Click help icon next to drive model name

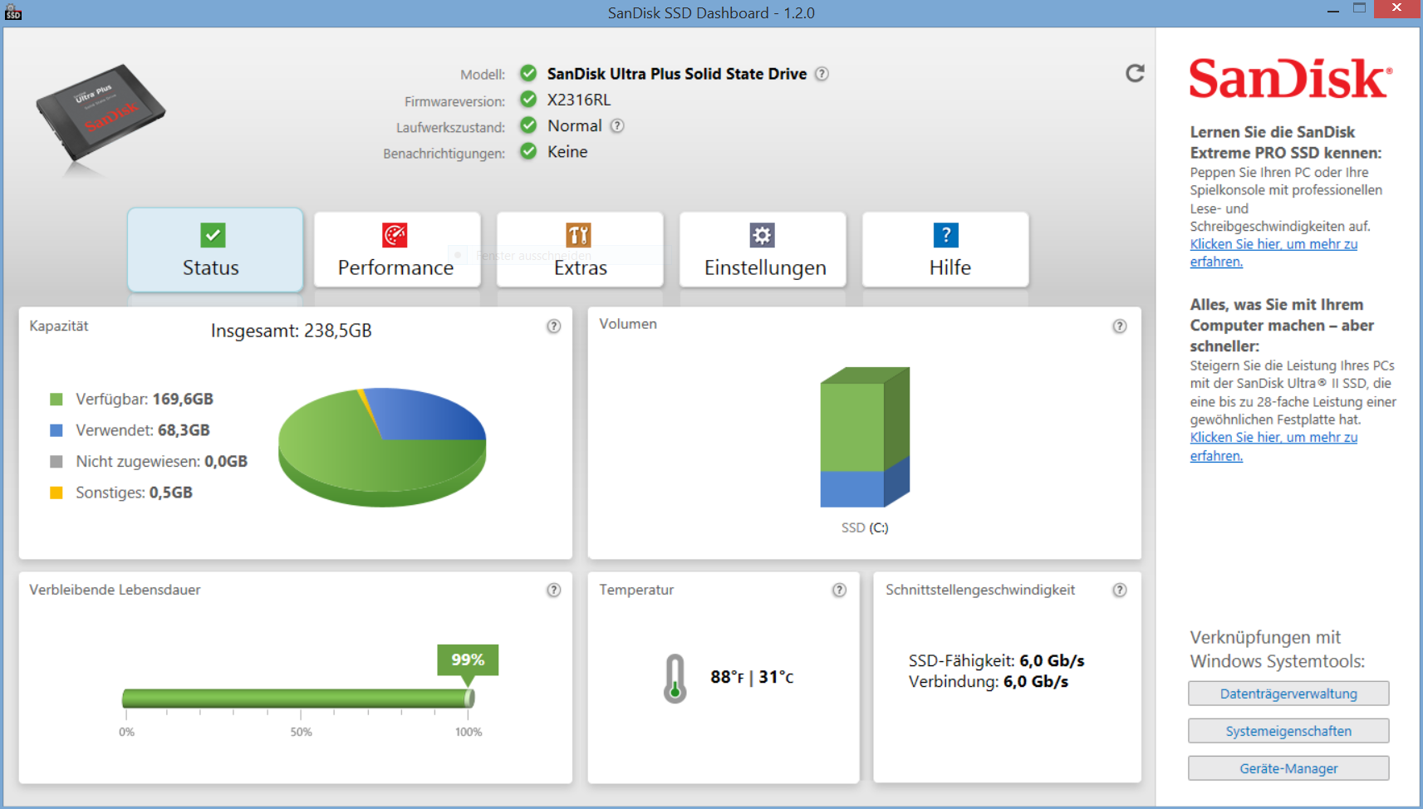[822, 74]
